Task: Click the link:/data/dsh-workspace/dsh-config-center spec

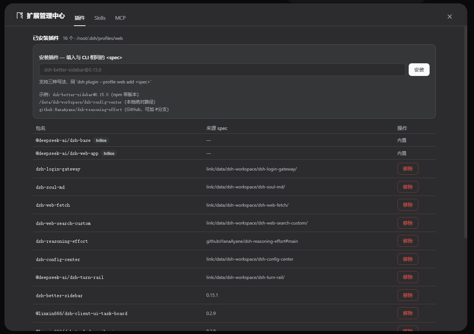Action: [250, 259]
